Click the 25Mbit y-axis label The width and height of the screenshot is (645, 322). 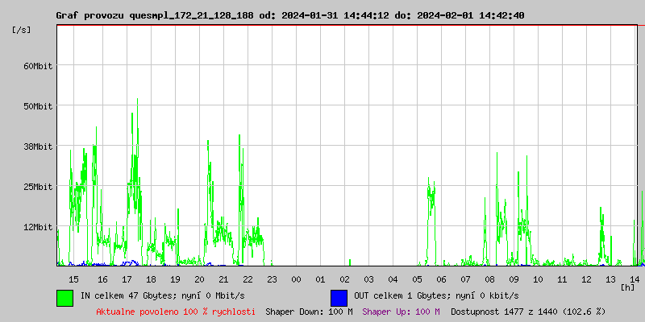point(37,187)
